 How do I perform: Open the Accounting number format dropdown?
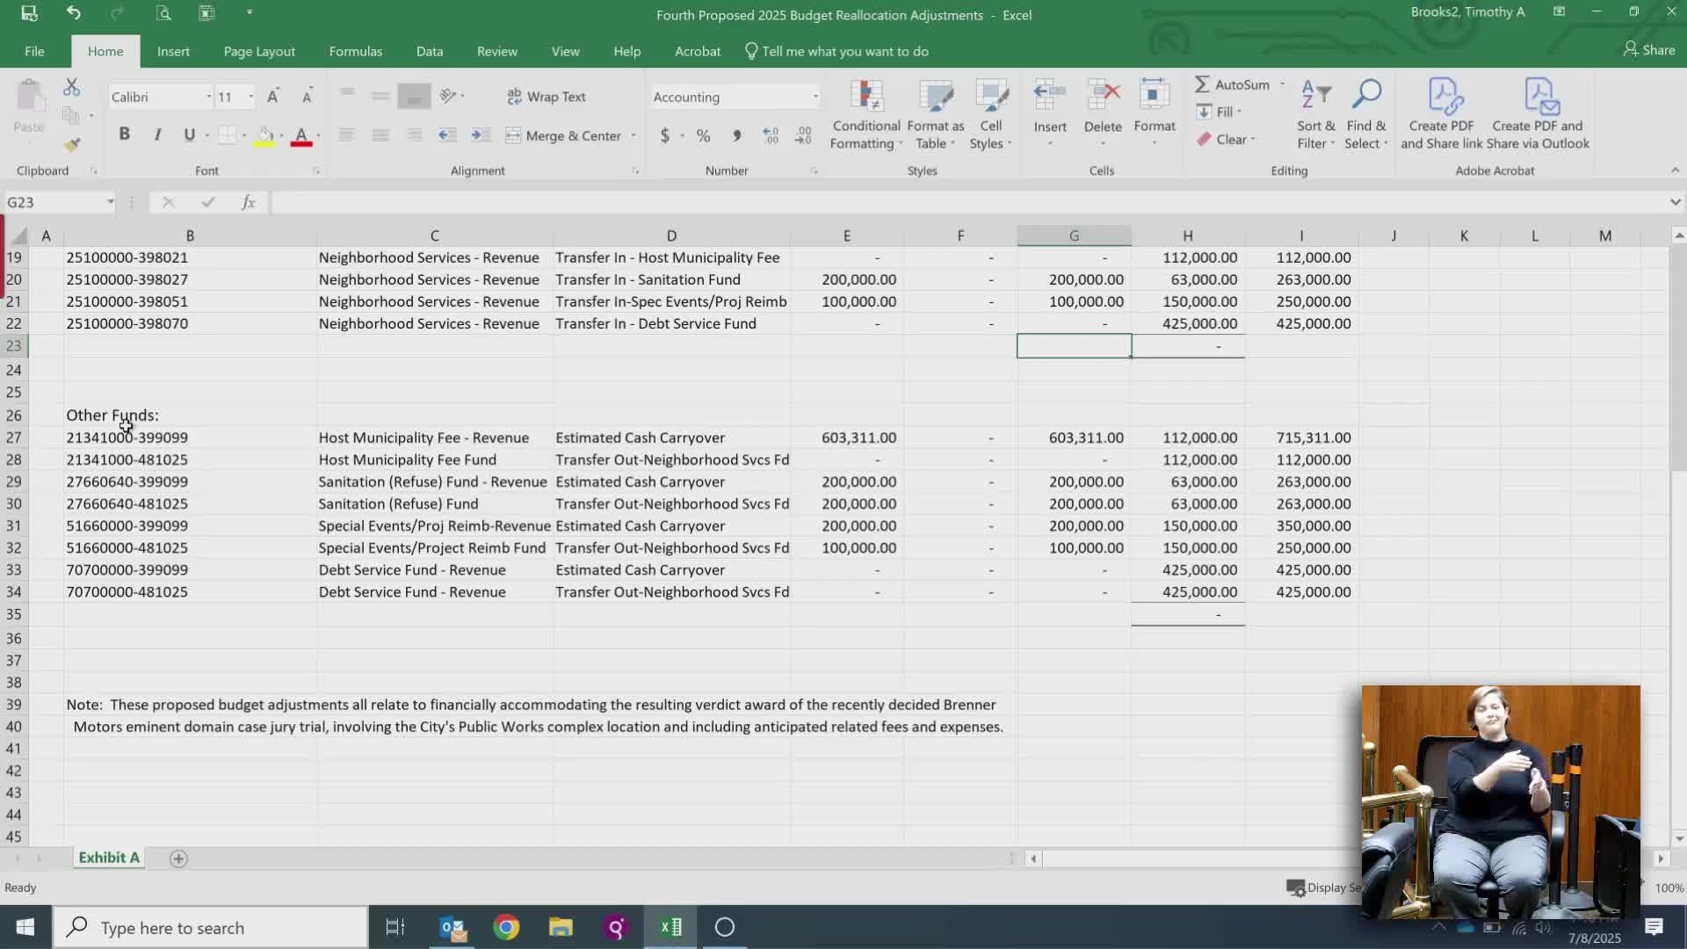(x=815, y=97)
